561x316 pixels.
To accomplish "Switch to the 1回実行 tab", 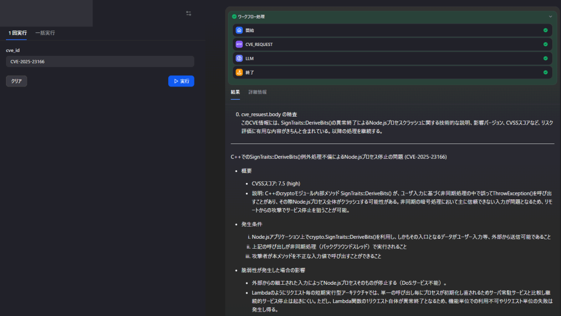I will coord(18,33).
